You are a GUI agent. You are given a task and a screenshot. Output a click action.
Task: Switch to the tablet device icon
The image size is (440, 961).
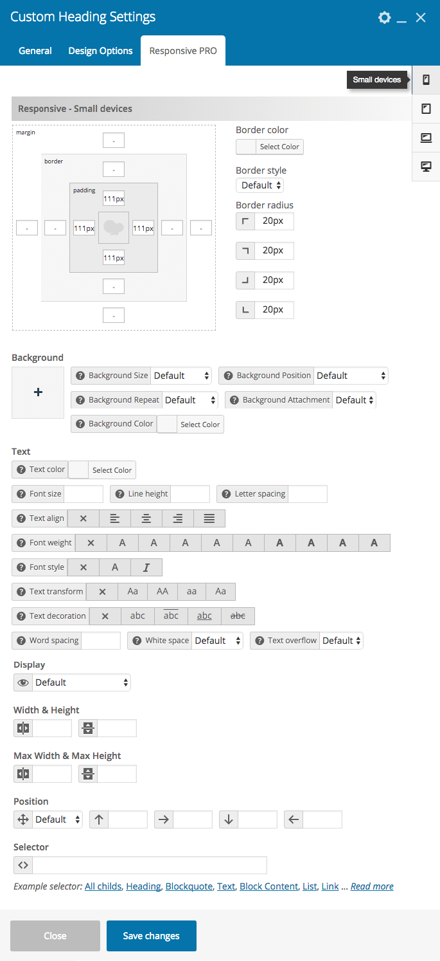click(426, 109)
